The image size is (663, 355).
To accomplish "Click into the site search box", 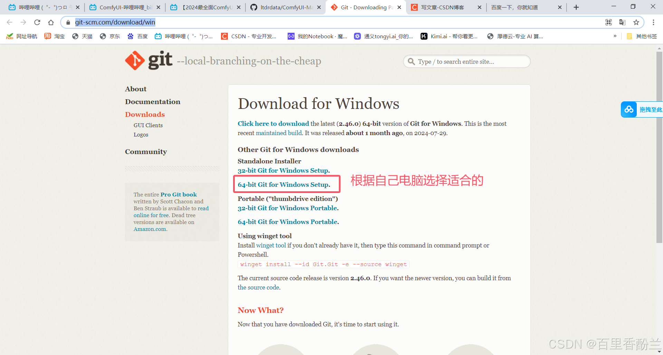I will [x=467, y=62].
